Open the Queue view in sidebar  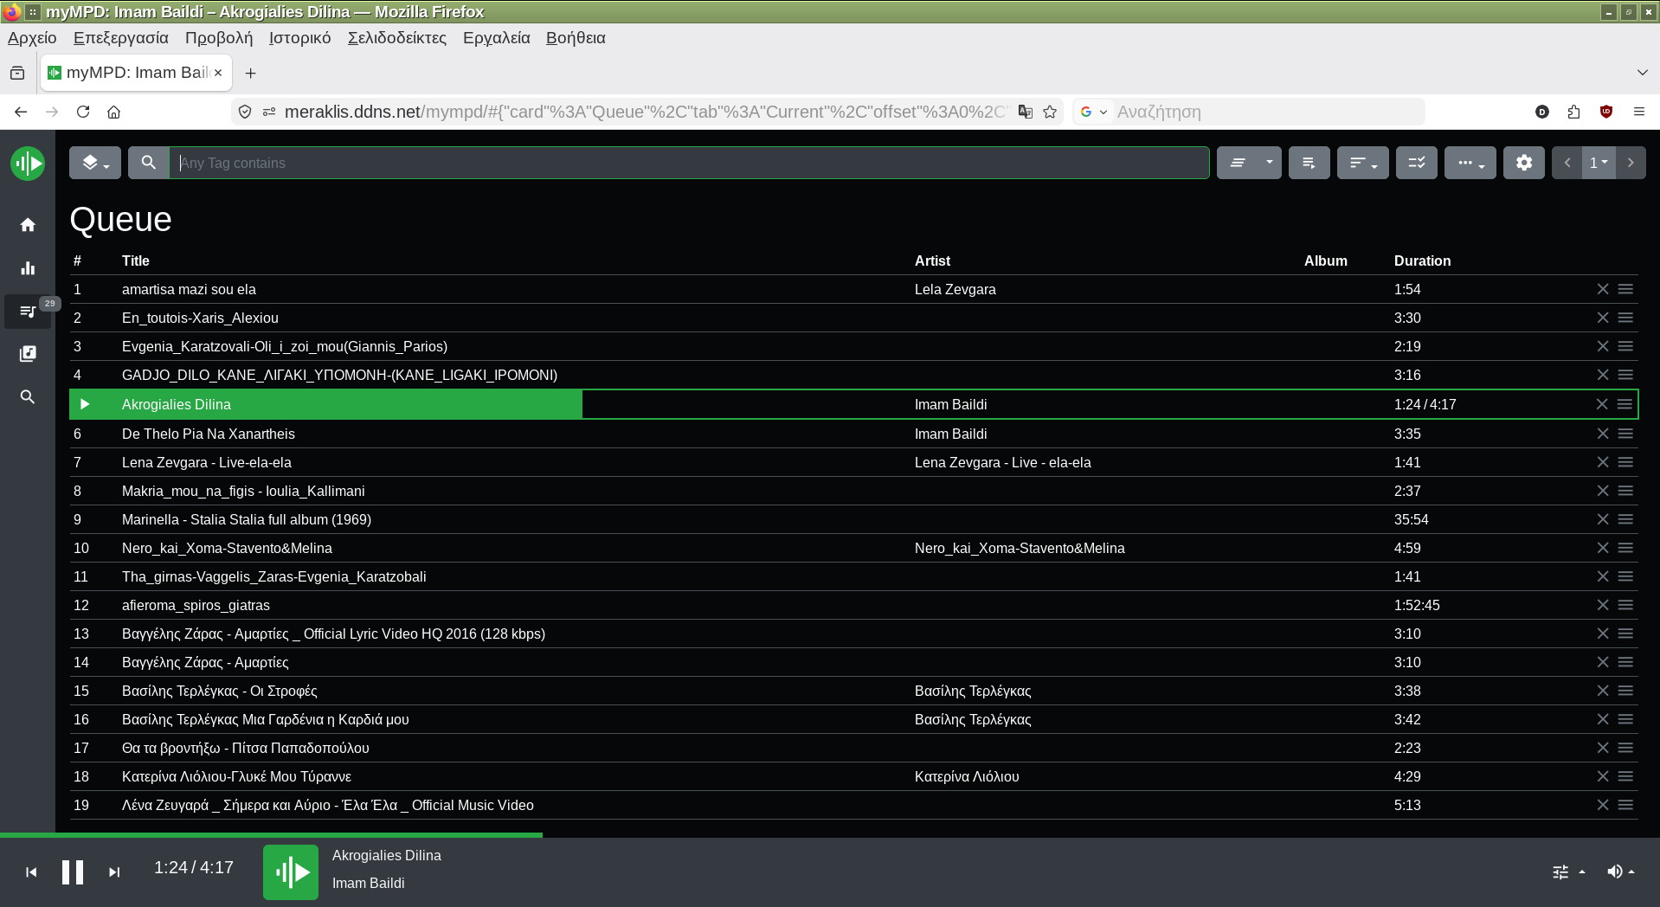[28, 312]
